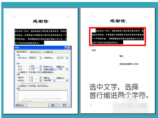This screenshot has width=158, height=118.
Task: Click the Tabs (制表位) button
Action: (21, 105)
